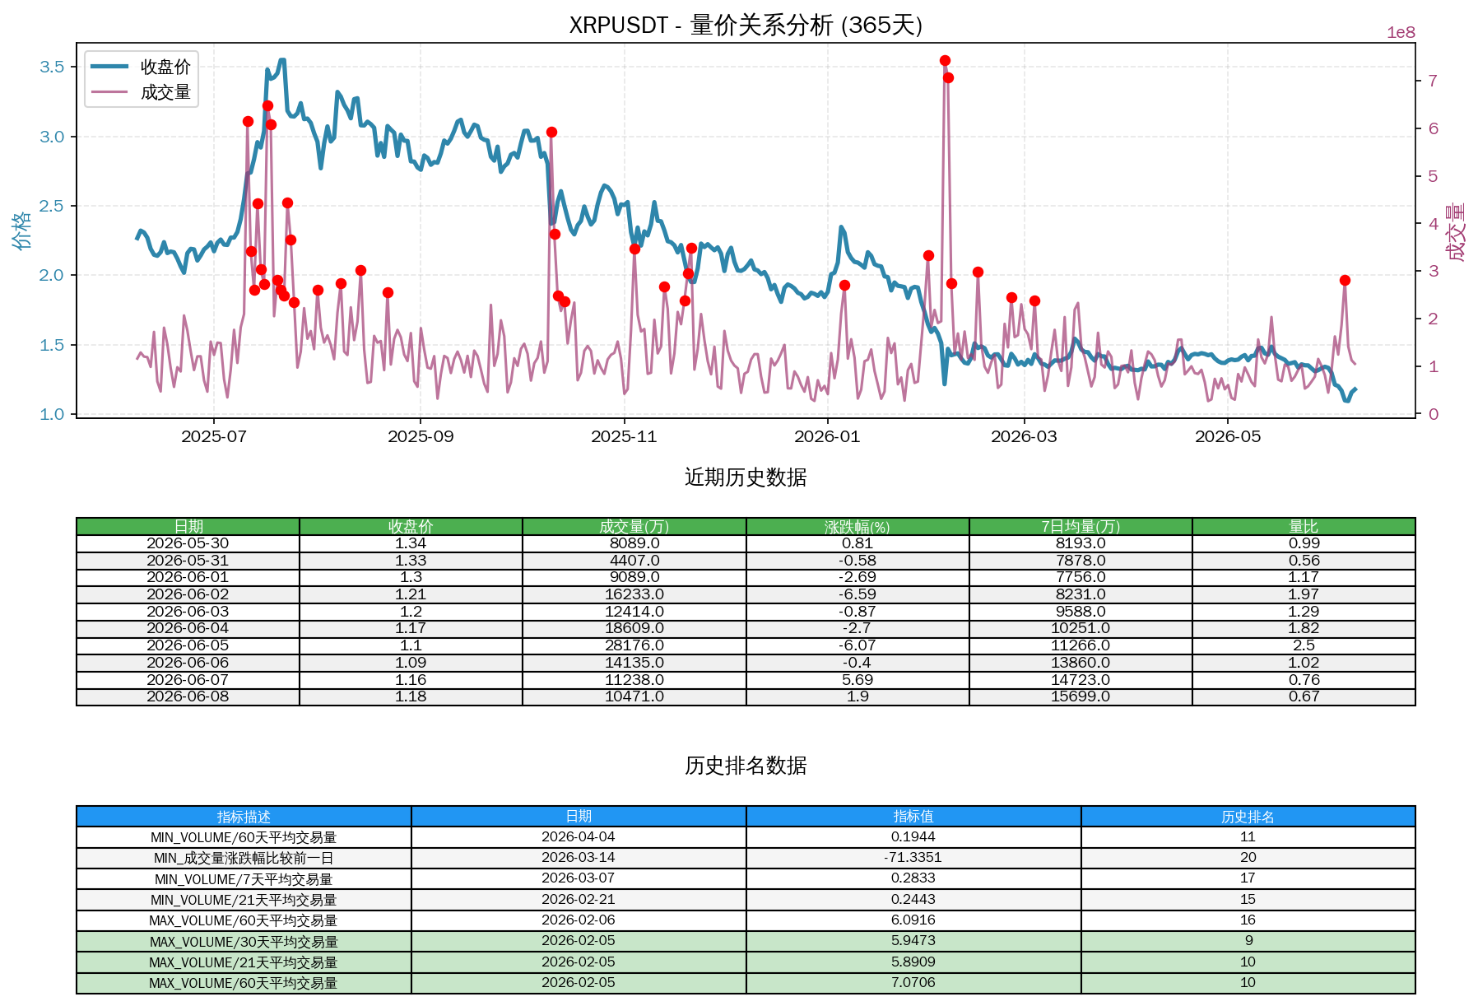
Task: Click indicator value -71.3351
Action: [x=913, y=858]
